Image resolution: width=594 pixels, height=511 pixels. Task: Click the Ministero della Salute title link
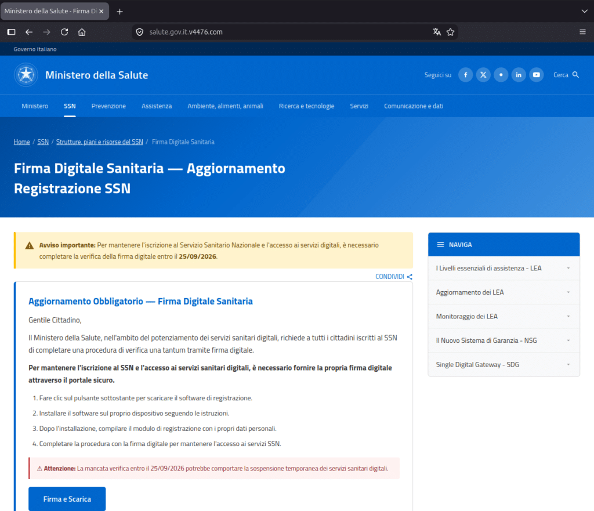(97, 75)
